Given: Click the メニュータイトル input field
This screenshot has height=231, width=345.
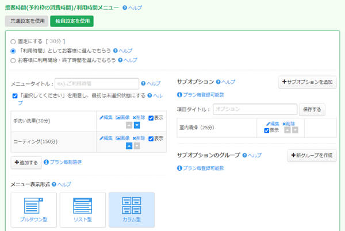Looking at the screenshot, I should point(96,83).
